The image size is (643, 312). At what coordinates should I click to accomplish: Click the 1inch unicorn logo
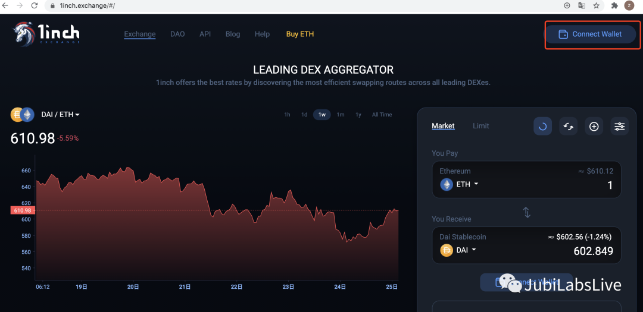pos(46,33)
